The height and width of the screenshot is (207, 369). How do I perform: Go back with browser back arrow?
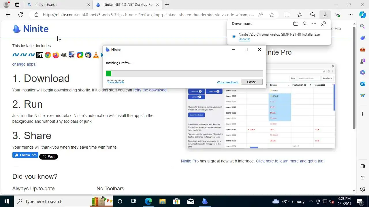8,15
